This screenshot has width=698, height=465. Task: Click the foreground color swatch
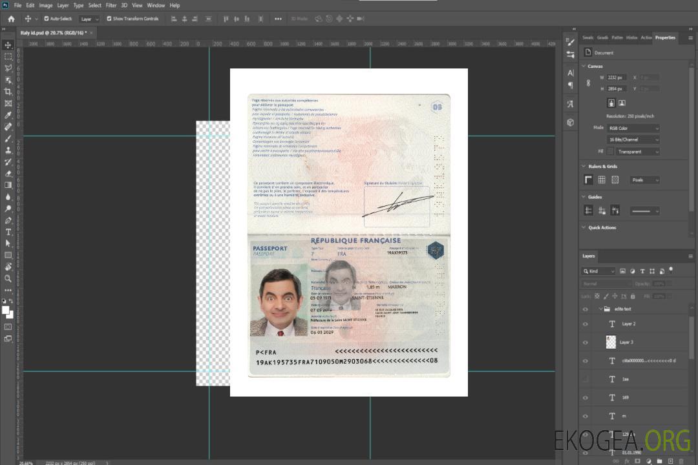click(x=6, y=311)
